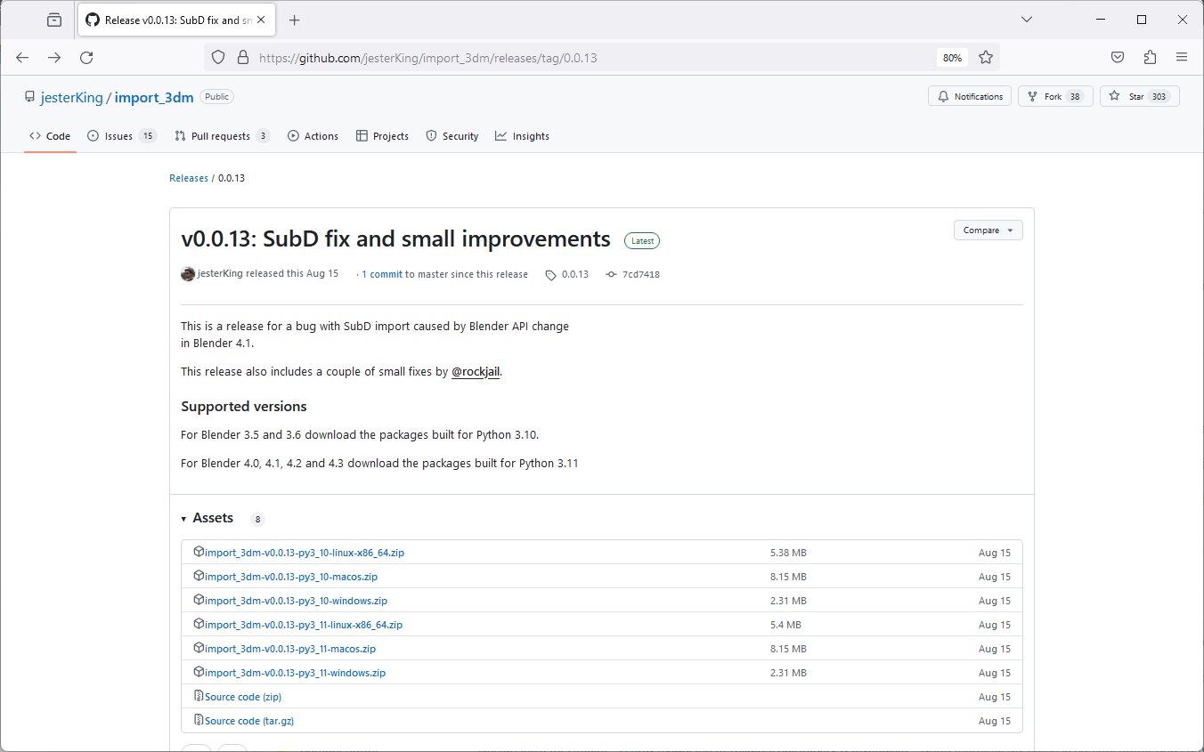
Task: Open the import_3dm repository link
Action: pos(154,98)
